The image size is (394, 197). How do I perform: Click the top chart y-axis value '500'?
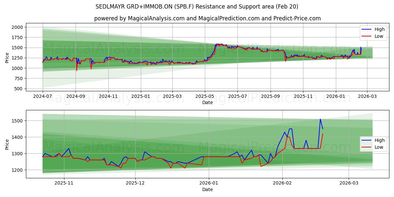[x=19, y=89]
